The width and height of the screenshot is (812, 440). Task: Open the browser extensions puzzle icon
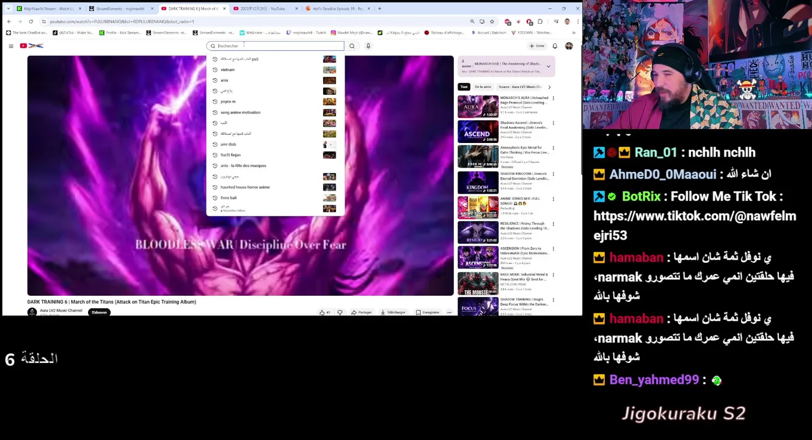pyautogui.click(x=540, y=21)
